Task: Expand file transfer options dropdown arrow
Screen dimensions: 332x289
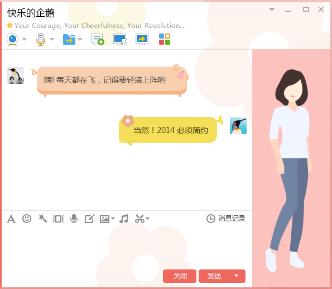Action: (x=80, y=39)
